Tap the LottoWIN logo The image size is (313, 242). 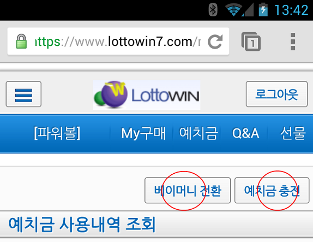147,95
